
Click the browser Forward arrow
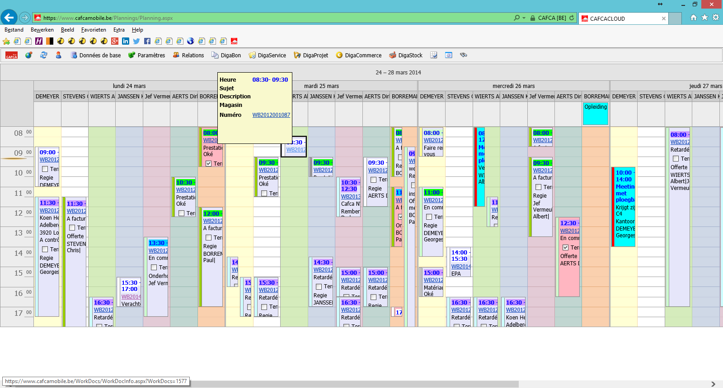pos(25,18)
